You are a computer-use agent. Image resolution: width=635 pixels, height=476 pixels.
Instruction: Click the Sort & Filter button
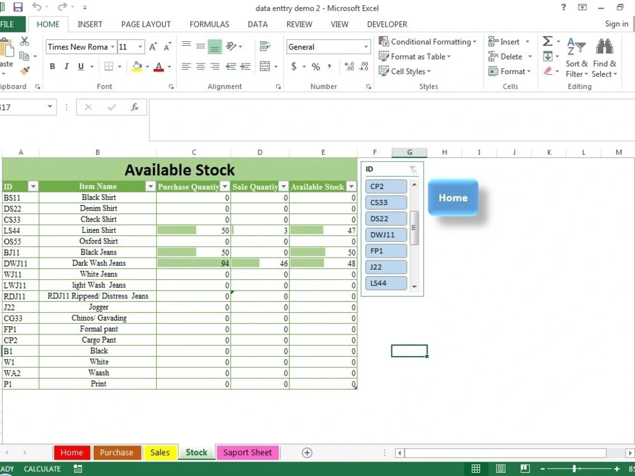[577, 58]
